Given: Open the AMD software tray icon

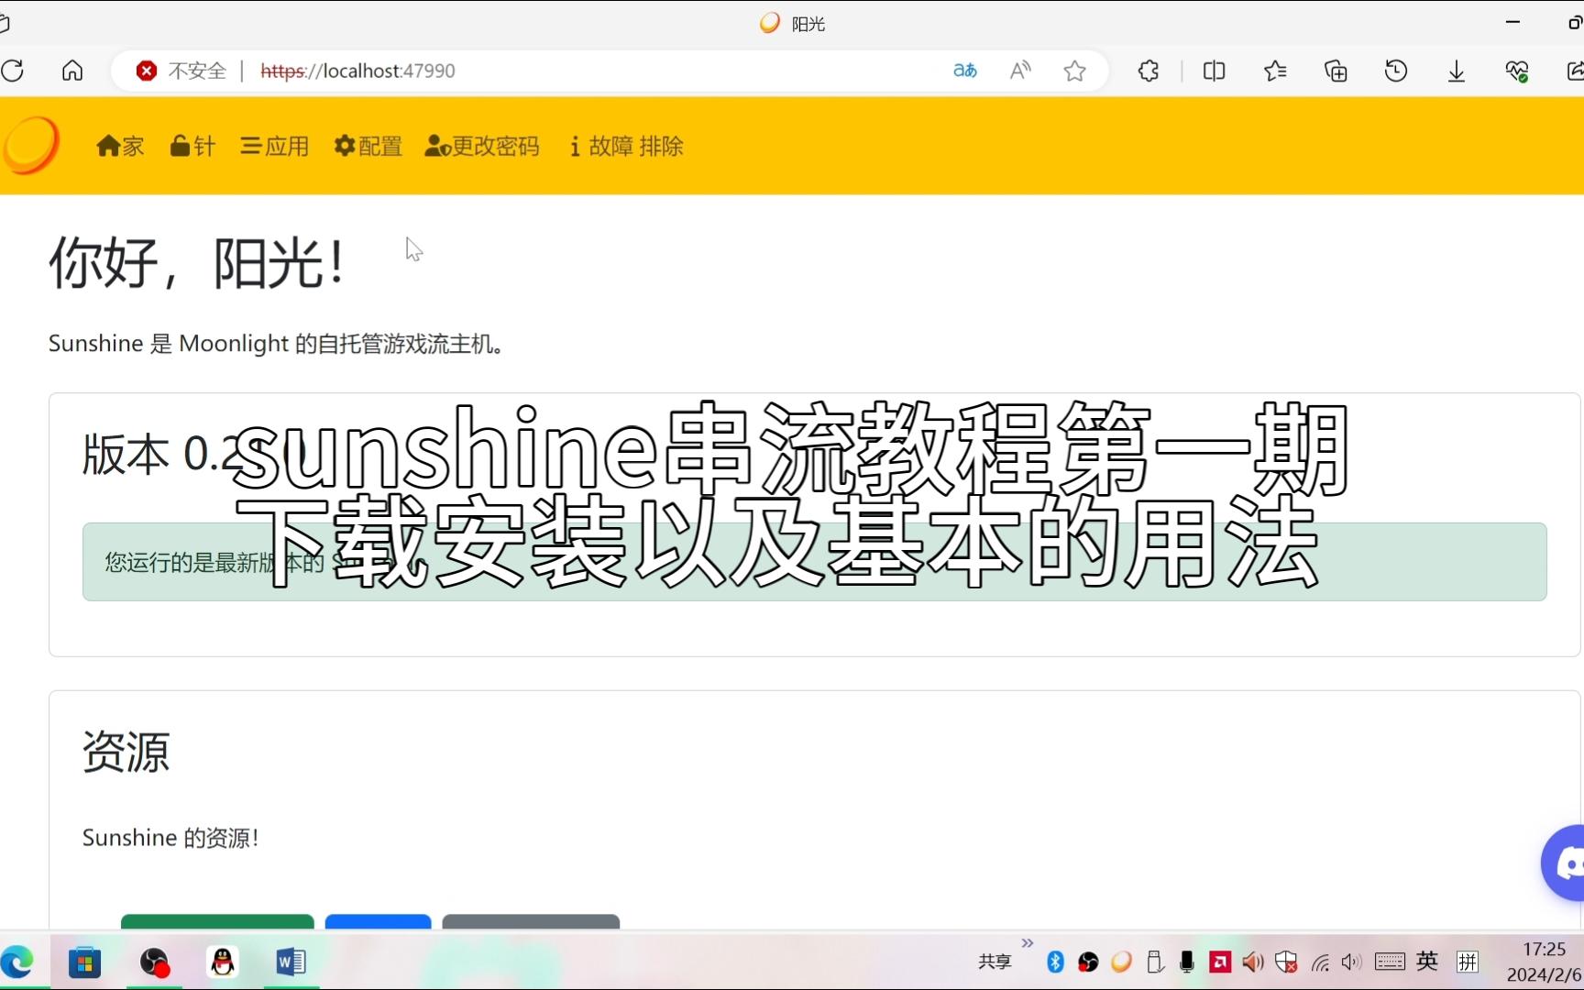Looking at the screenshot, I should [1220, 962].
